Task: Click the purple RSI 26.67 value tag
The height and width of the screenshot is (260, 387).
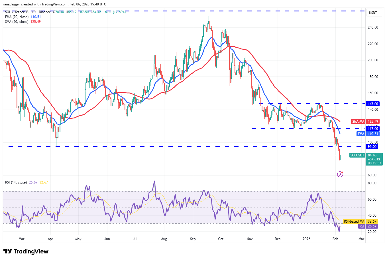Action: [368, 226]
